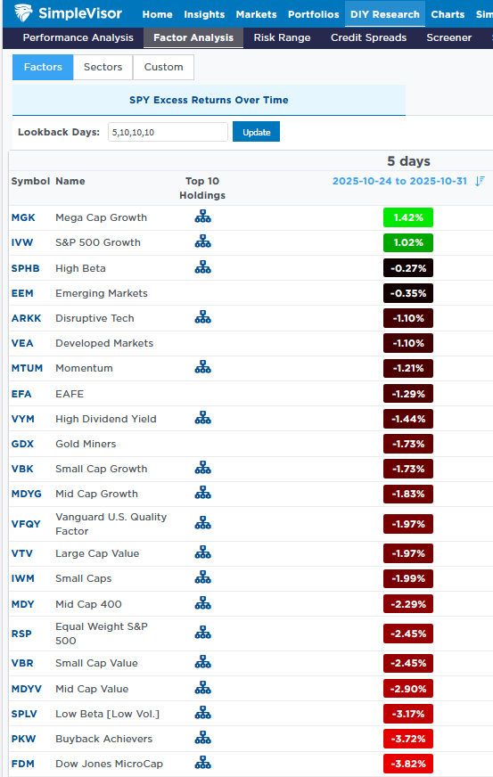
Task: Open VBR top 10 holdings icon
Action: 202,663
